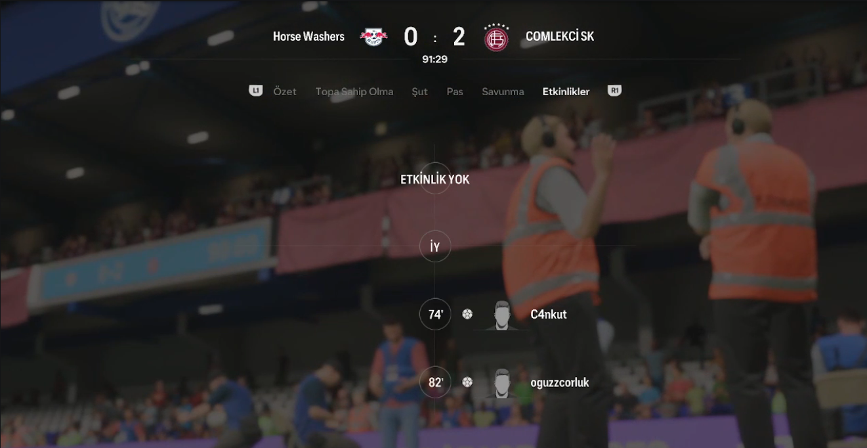Click the COMLEKCİ SK club crest
This screenshot has height=448, width=867.
click(x=496, y=37)
